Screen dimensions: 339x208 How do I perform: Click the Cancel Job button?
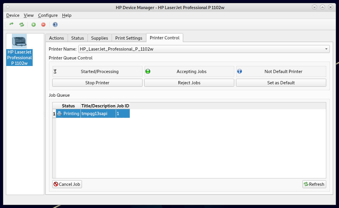pyautogui.click(x=67, y=184)
